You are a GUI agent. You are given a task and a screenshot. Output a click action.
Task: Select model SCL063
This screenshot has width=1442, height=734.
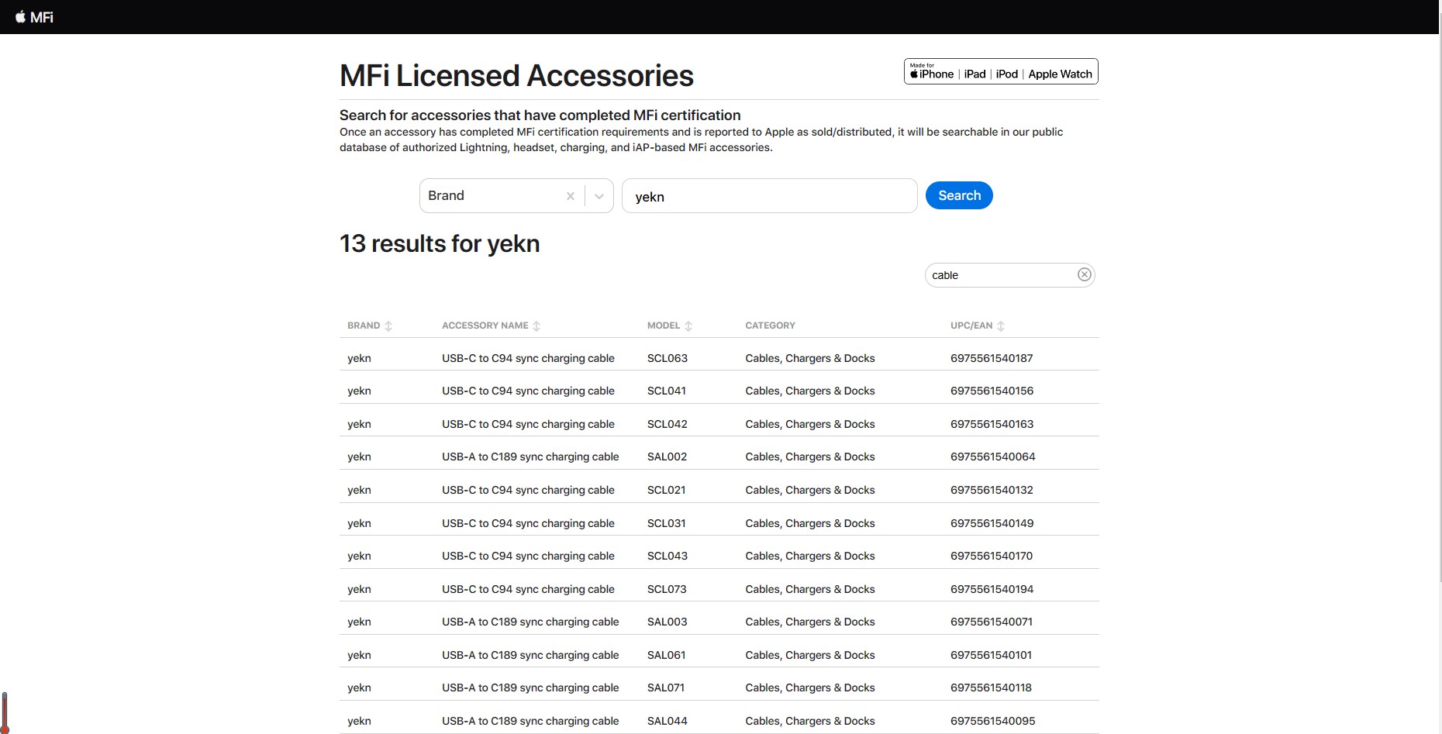pos(668,358)
